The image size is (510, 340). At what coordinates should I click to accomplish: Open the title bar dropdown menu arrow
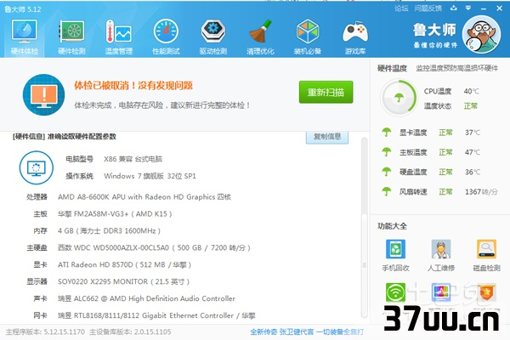coord(468,8)
